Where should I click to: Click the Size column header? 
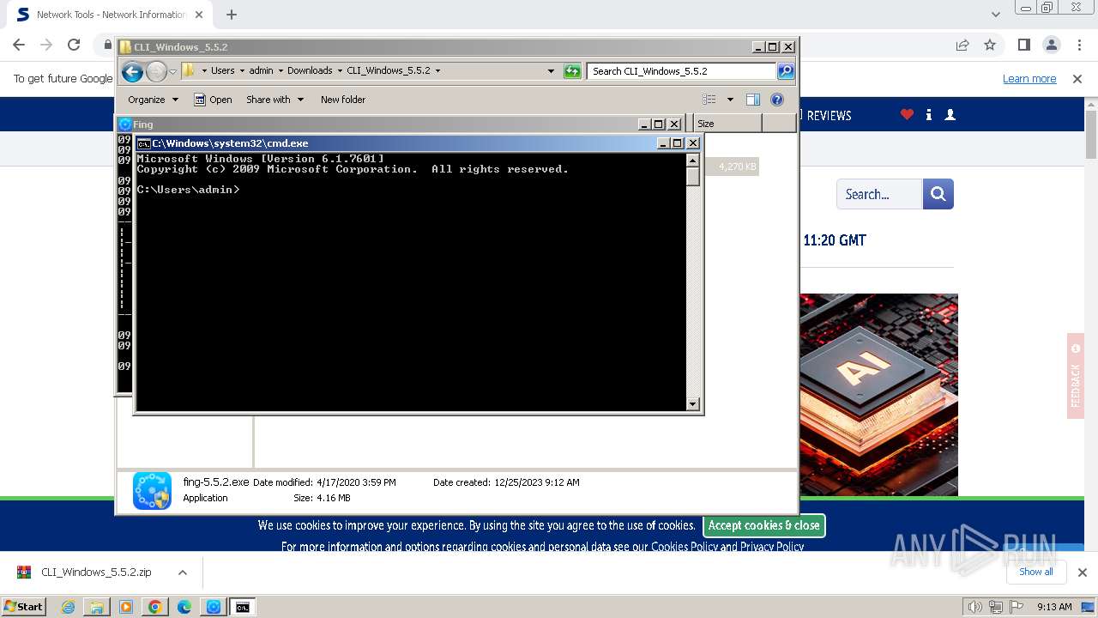727,124
